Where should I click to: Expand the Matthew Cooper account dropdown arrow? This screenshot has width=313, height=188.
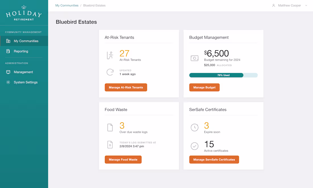coord(306,6)
